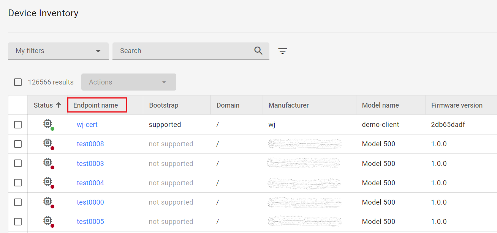Check the box for test0008 row

coord(18,144)
